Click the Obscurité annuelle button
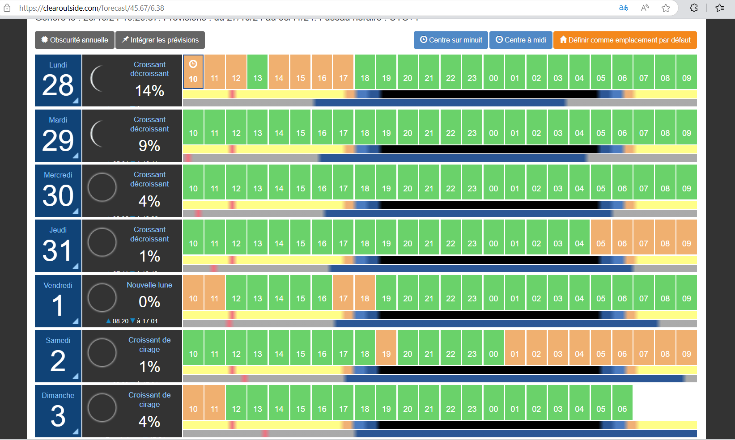Image resolution: width=735 pixels, height=440 pixels. (75, 40)
